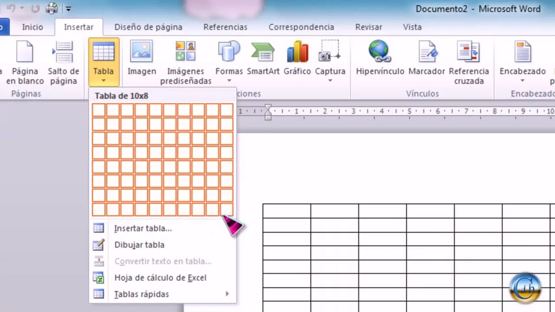Select Hoja de cálculo de Excel
Image resolution: width=555 pixels, height=312 pixels.
point(160,278)
